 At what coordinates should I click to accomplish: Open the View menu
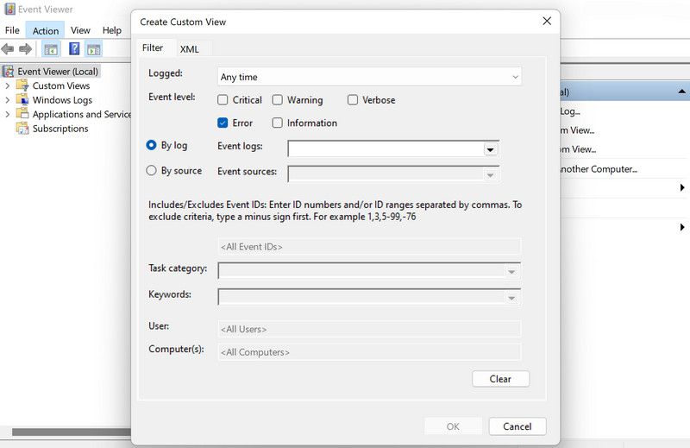tap(80, 30)
